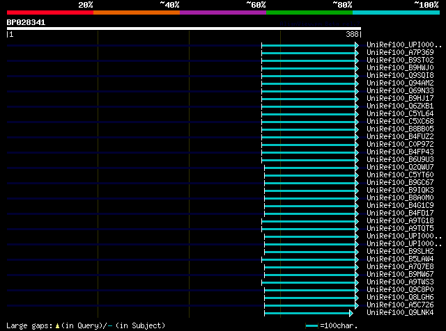446x331 pixels.
Task: Select the UniRef100_C5XC68 label
Action: tap(400, 121)
